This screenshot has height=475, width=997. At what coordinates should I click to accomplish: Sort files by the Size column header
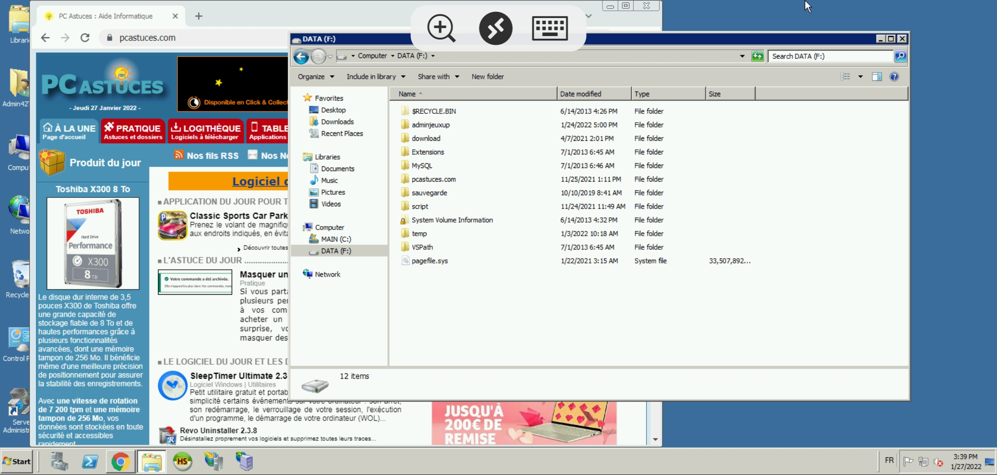coord(730,94)
